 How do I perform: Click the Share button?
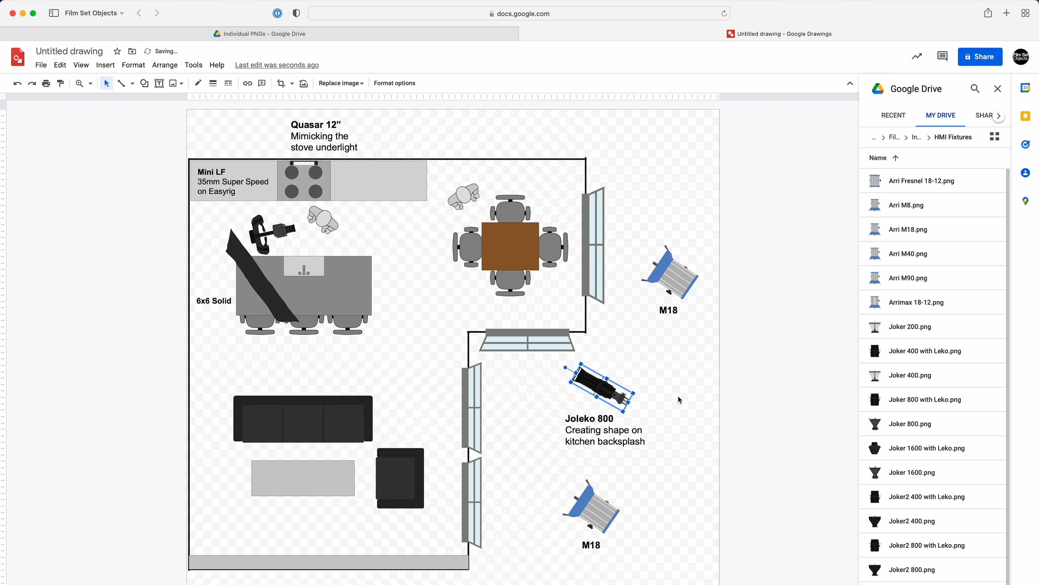(x=980, y=57)
